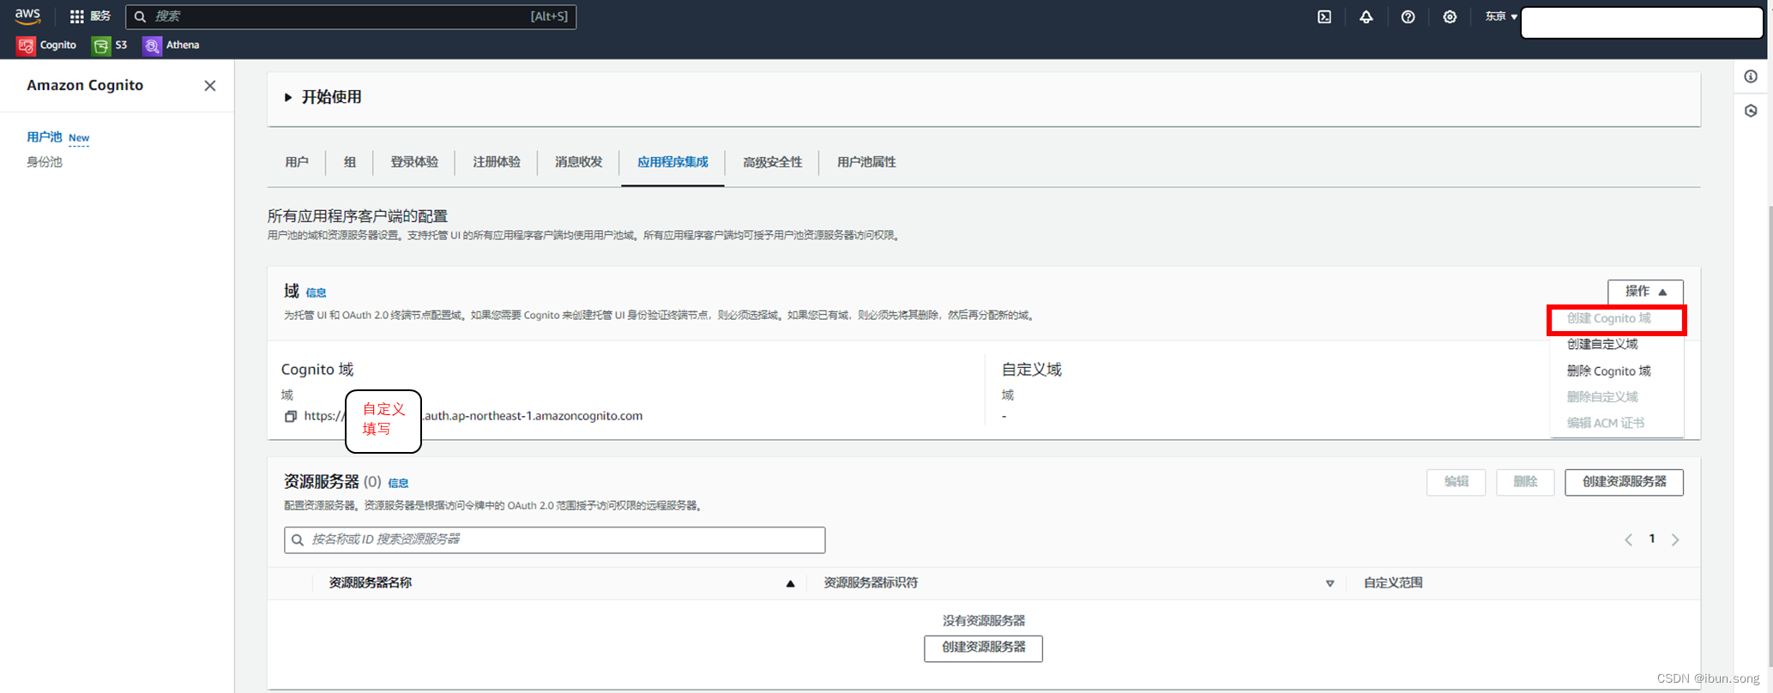Open the Athena shortcut icon
The height and width of the screenshot is (693, 1773).
[152, 45]
